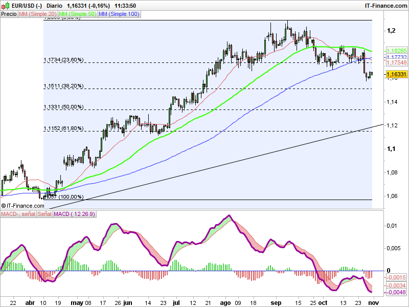Click the 1,06 value on price axis

click(392, 196)
